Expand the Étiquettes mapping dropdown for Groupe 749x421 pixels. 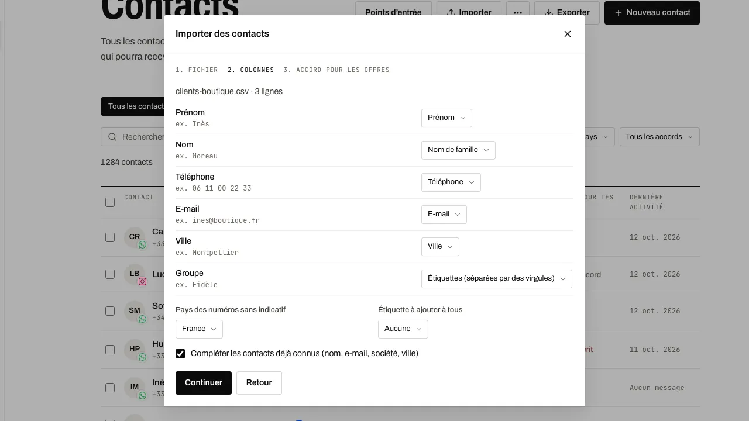497,279
